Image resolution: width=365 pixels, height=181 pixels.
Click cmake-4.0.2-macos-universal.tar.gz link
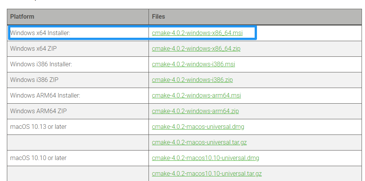point(199,142)
